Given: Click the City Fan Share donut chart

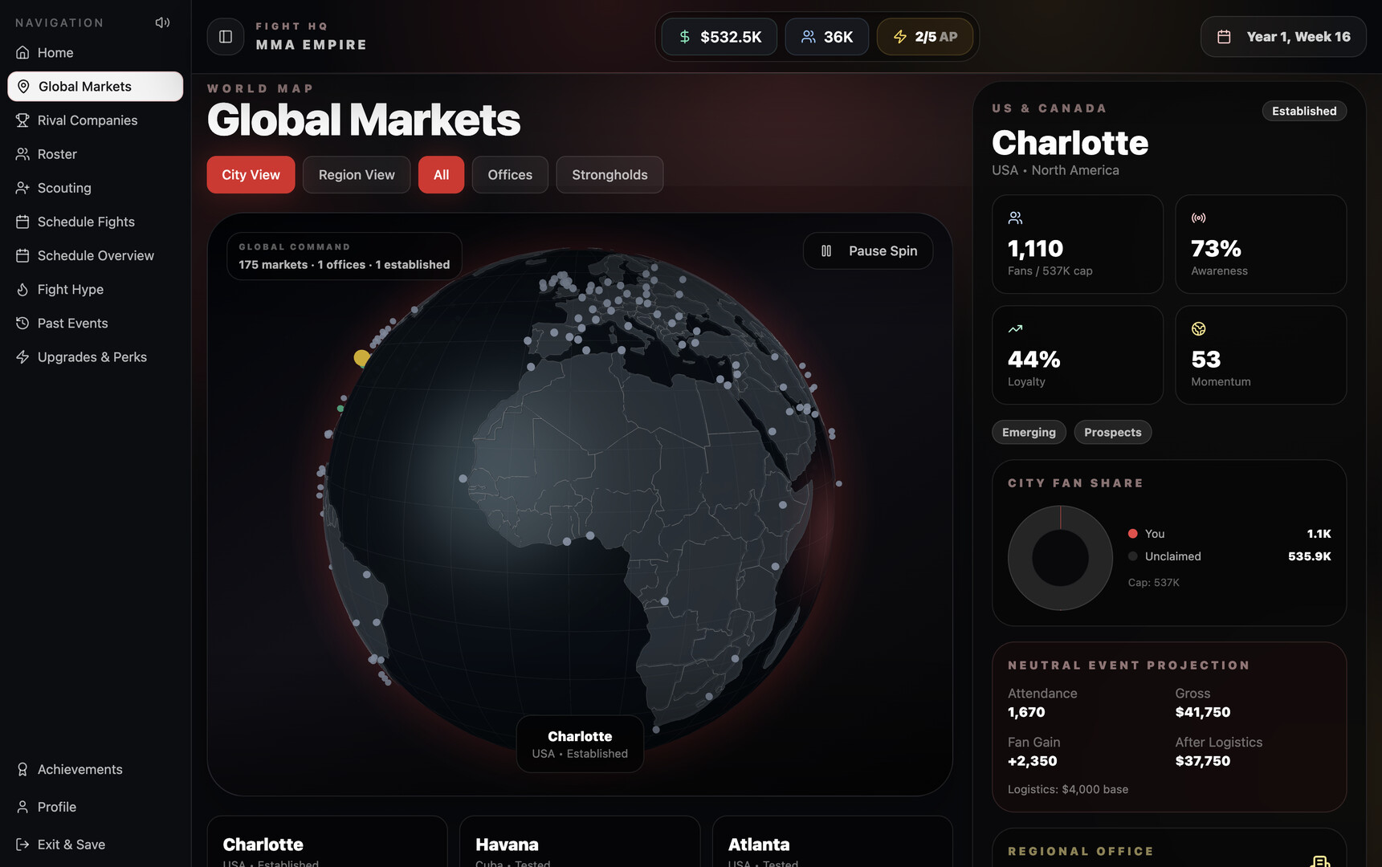Looking at the screenshot, I should 1060,558.
